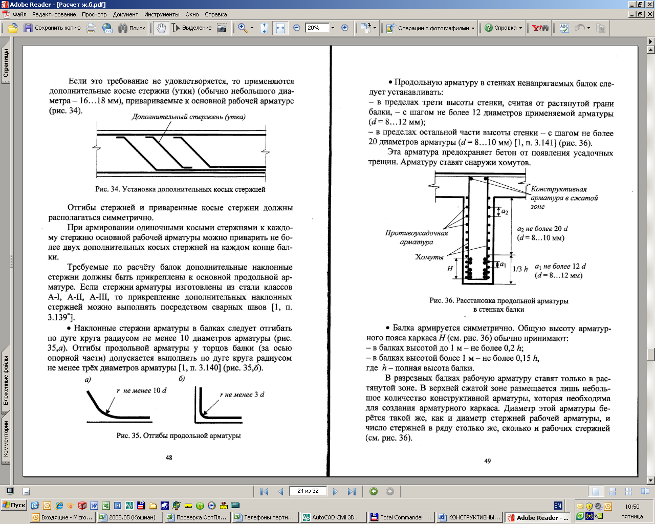Click the zoom out minus button

click(296, 28)
